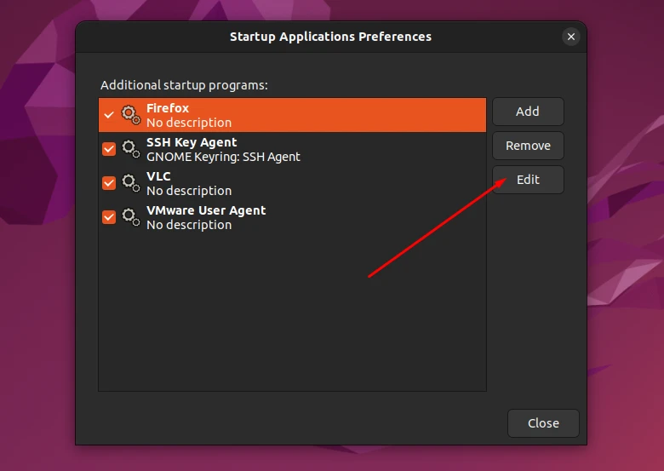Select the Firefox entry name
The height and width of the screenshot is (471, 664).
[x=168, y=108]
